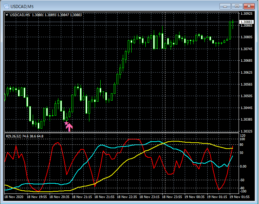The width and height of the screenshot is (259, 204).
Task: Click the current price label 1.30883
Action: (x=246, y=22)
